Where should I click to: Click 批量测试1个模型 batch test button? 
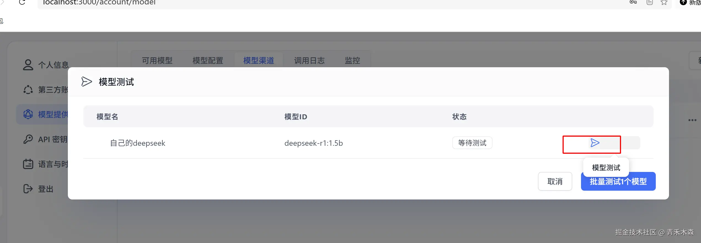click(618, 181)
